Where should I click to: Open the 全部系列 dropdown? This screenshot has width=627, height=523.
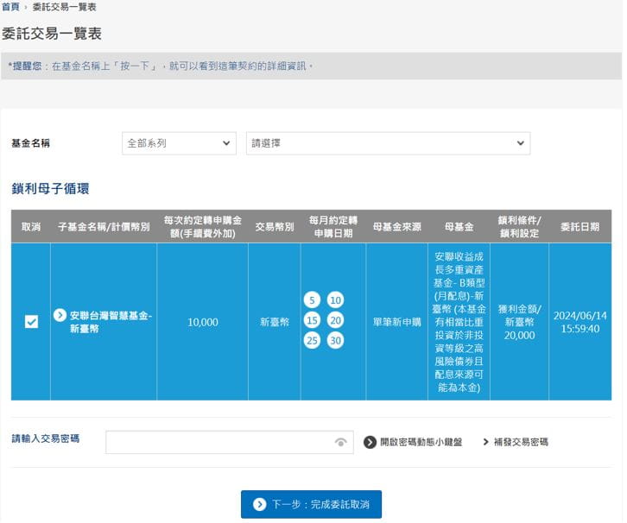point(179,143)
